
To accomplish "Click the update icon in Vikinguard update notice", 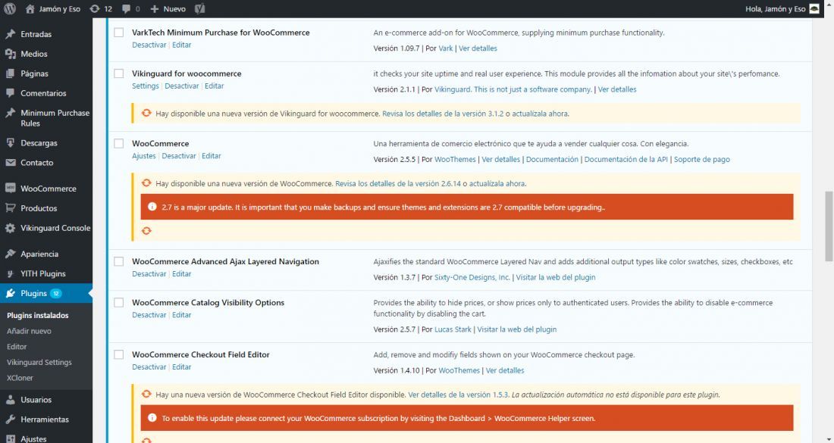I will point(146,113).
